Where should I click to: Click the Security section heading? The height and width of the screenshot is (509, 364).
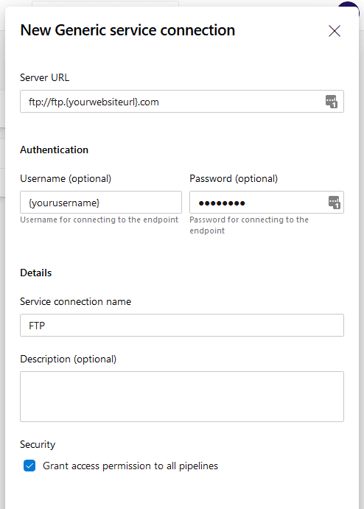pos(38,444)
